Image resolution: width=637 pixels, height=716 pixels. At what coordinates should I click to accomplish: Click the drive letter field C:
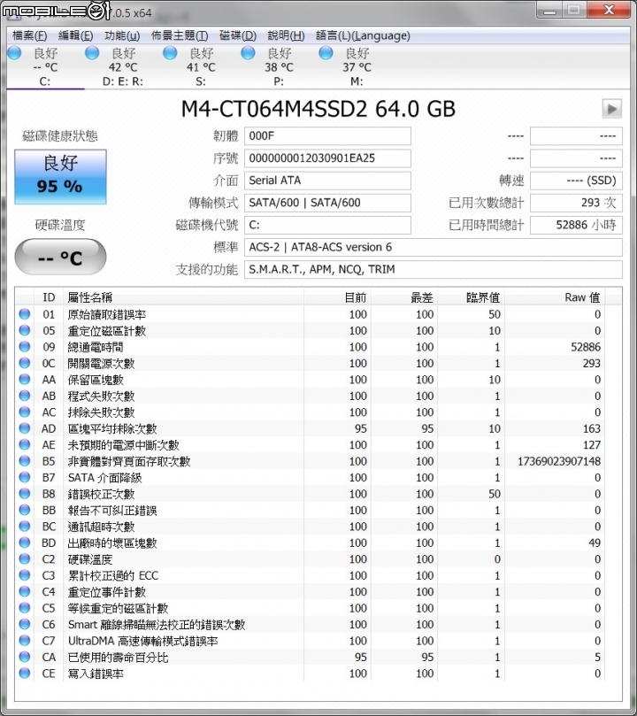[327, 225]
